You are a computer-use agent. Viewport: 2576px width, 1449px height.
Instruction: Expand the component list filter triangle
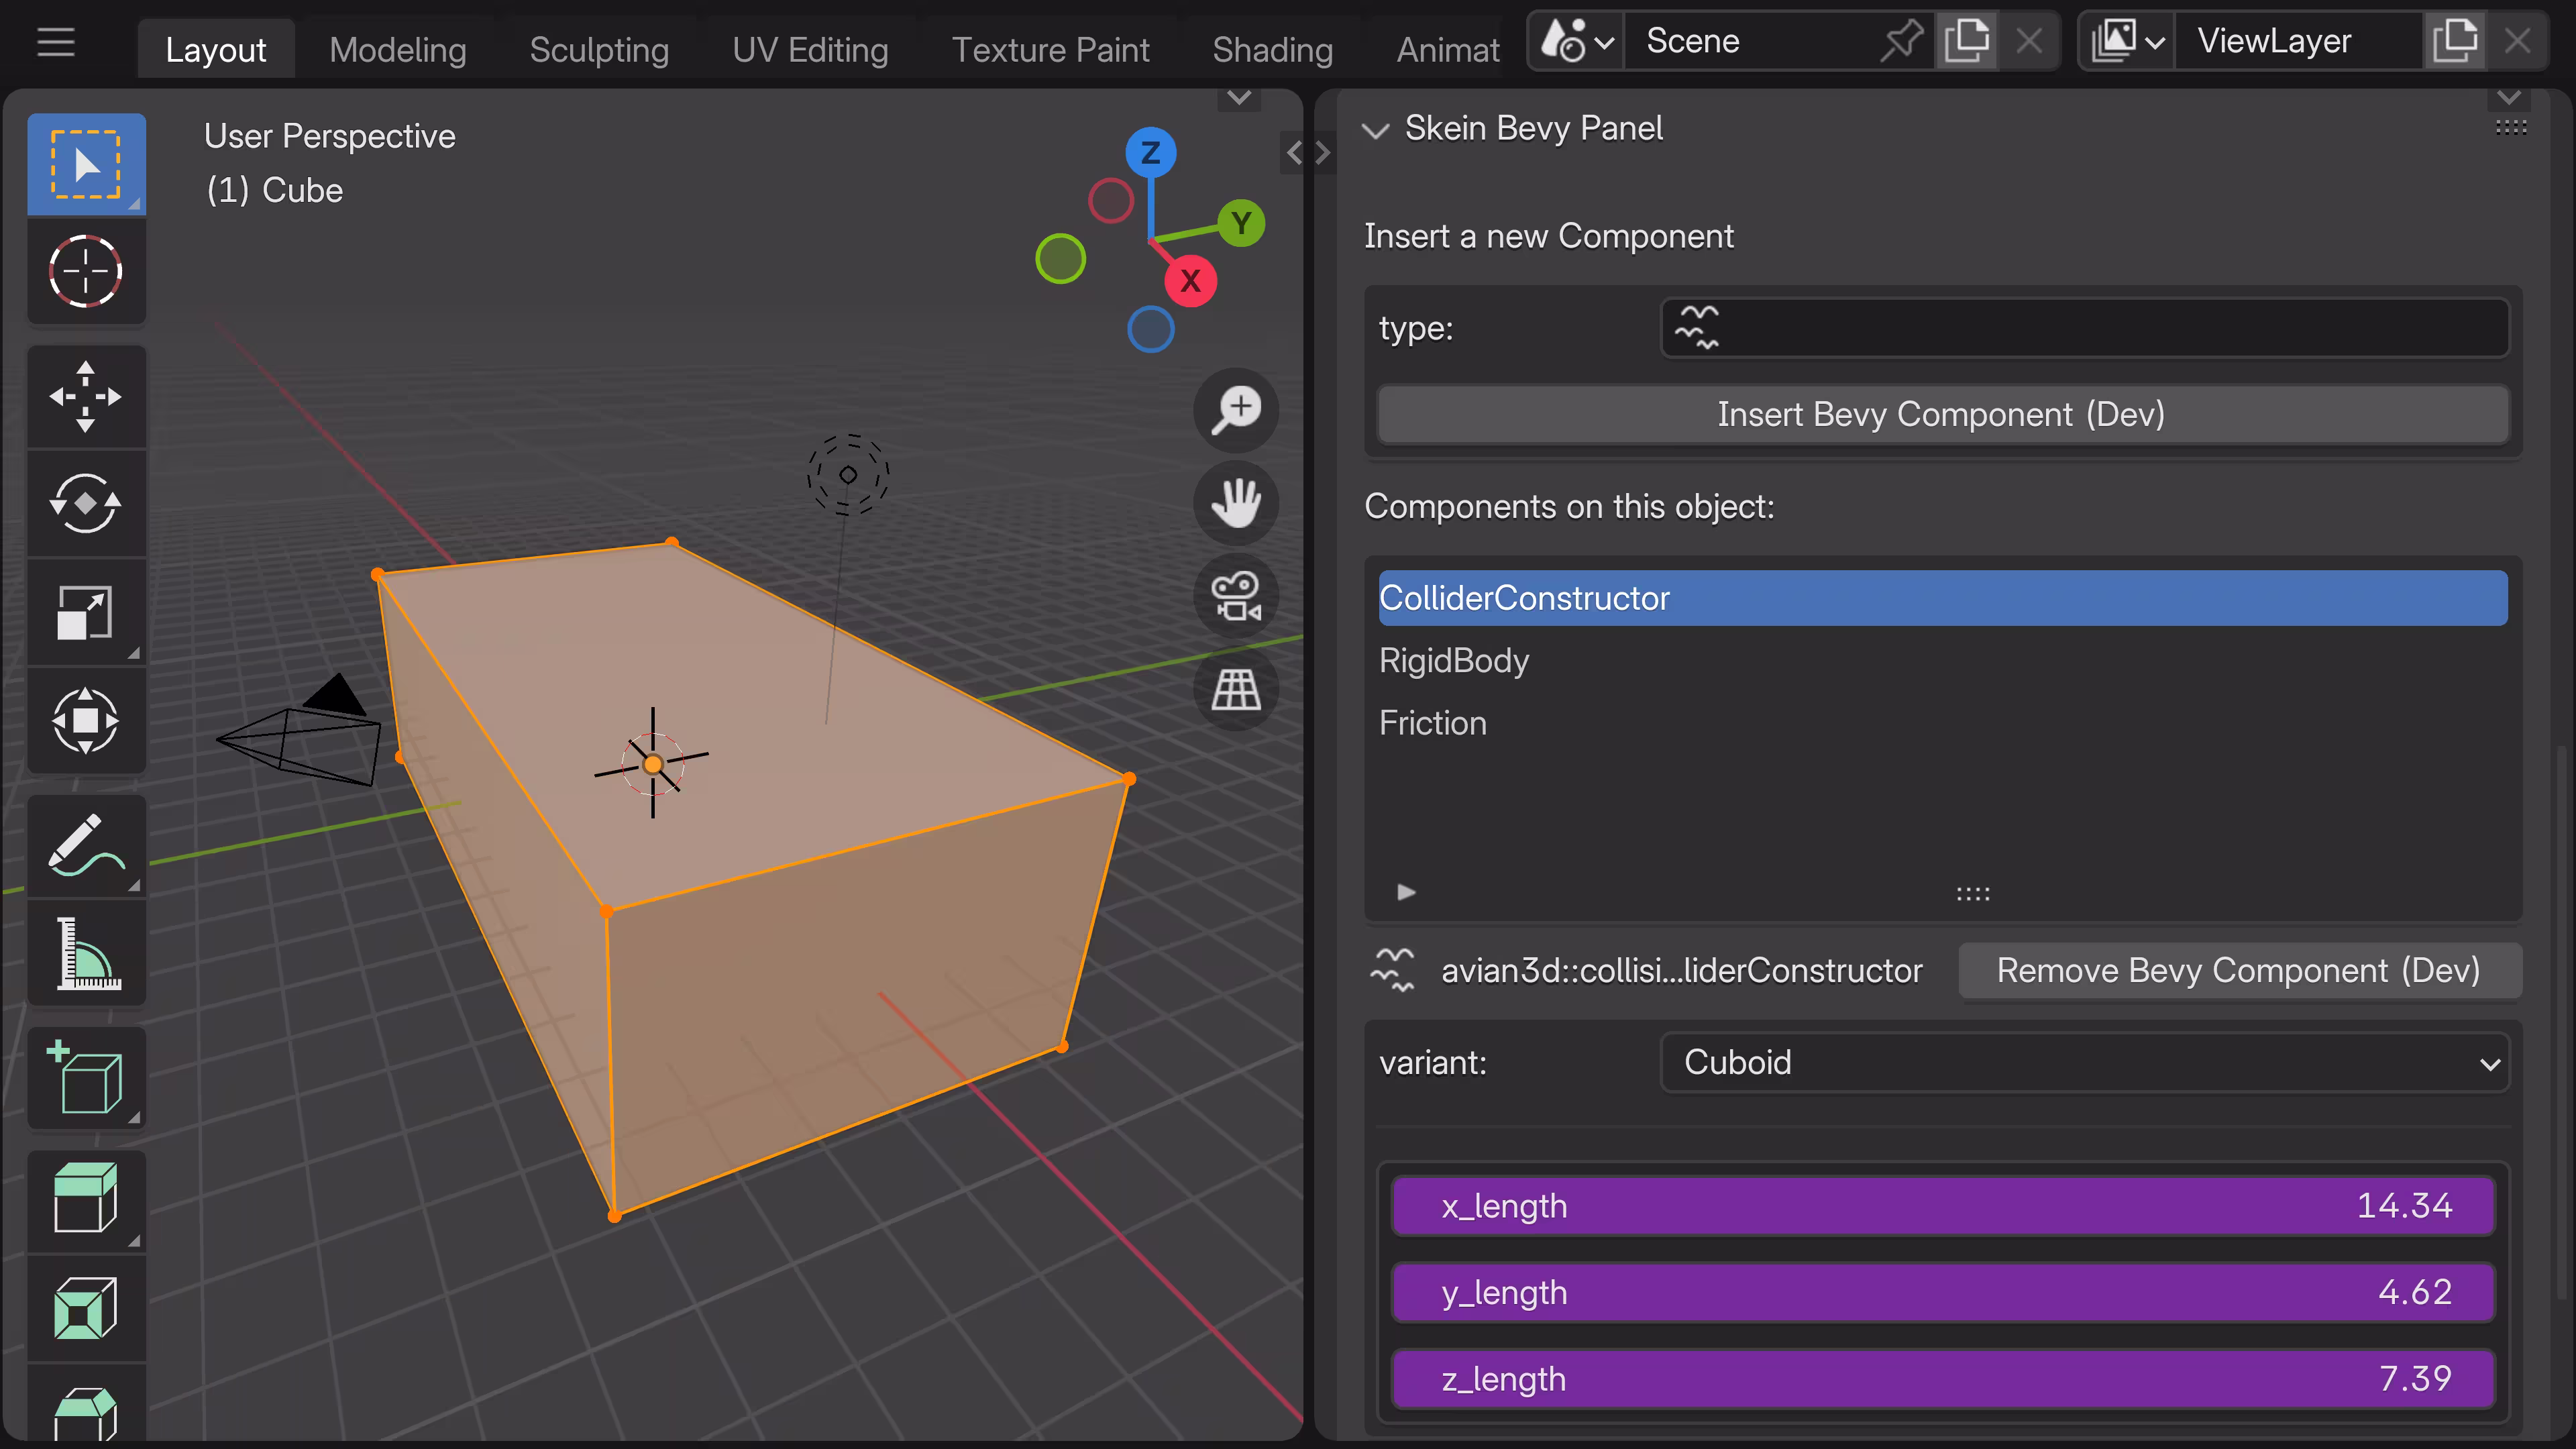(x=1406, y=891)
